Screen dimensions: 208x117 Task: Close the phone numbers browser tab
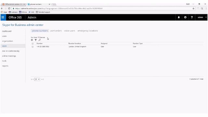click(49, 4)
